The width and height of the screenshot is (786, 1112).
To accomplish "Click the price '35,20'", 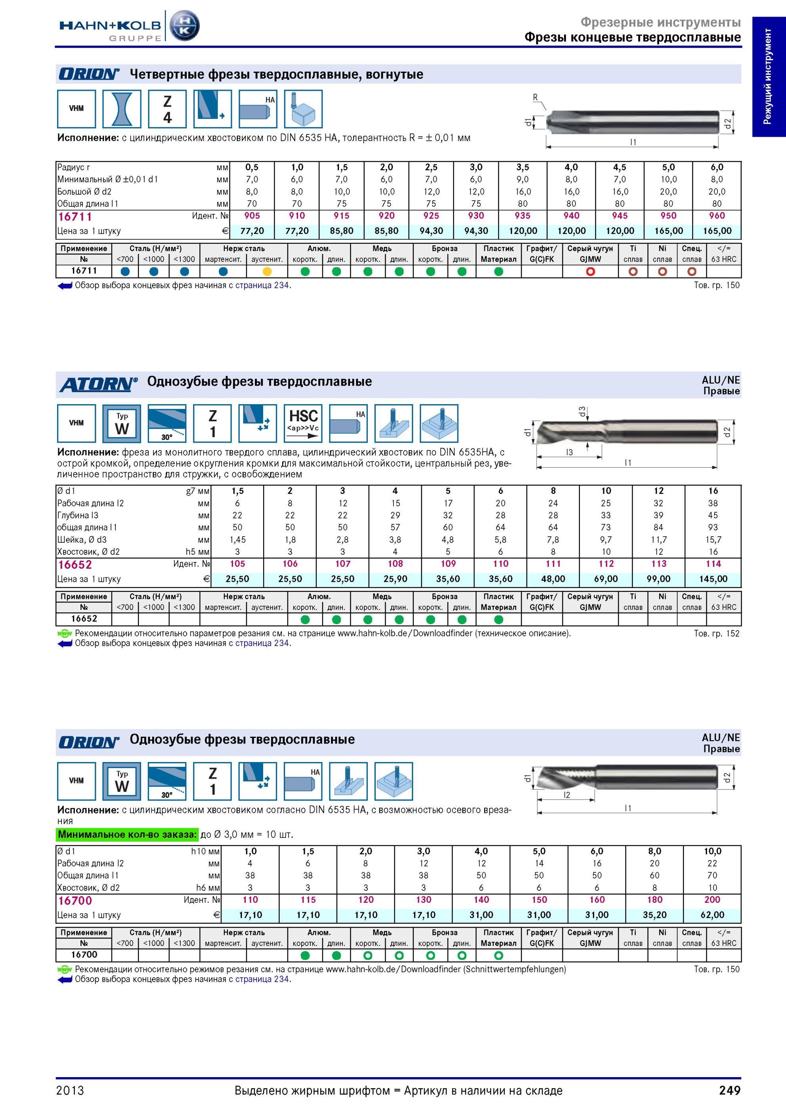I will (x=655, y=915).
